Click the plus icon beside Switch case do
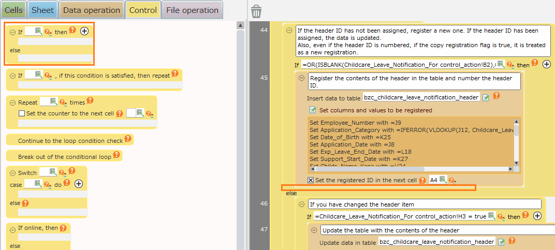 pos(79,184)
